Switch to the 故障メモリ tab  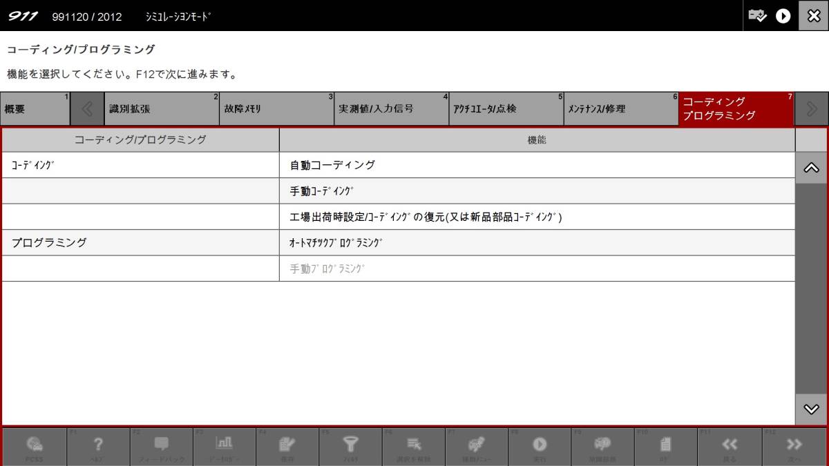click(x=276, y=108)
